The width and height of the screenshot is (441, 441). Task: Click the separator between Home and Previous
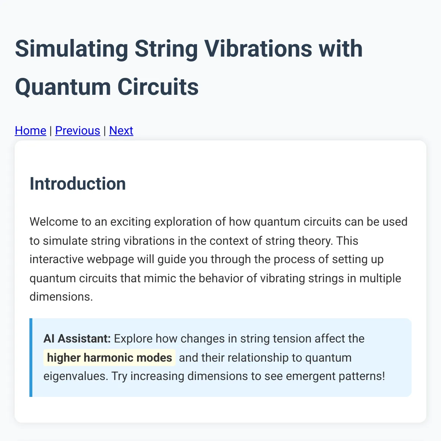[51, 130]
